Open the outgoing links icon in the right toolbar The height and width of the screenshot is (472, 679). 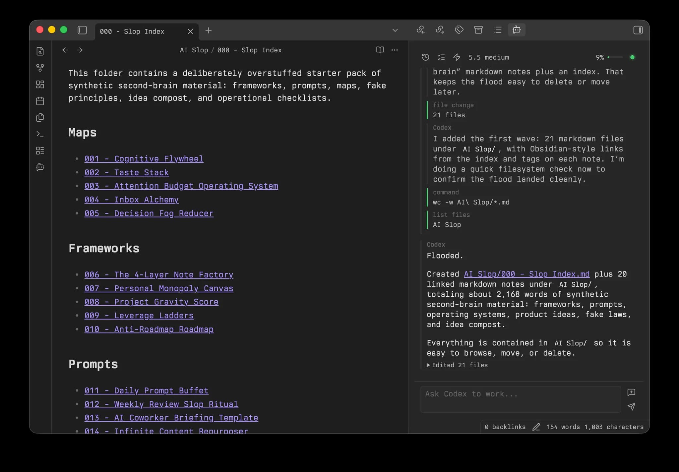pyautogui.click(x=440, y=30)
